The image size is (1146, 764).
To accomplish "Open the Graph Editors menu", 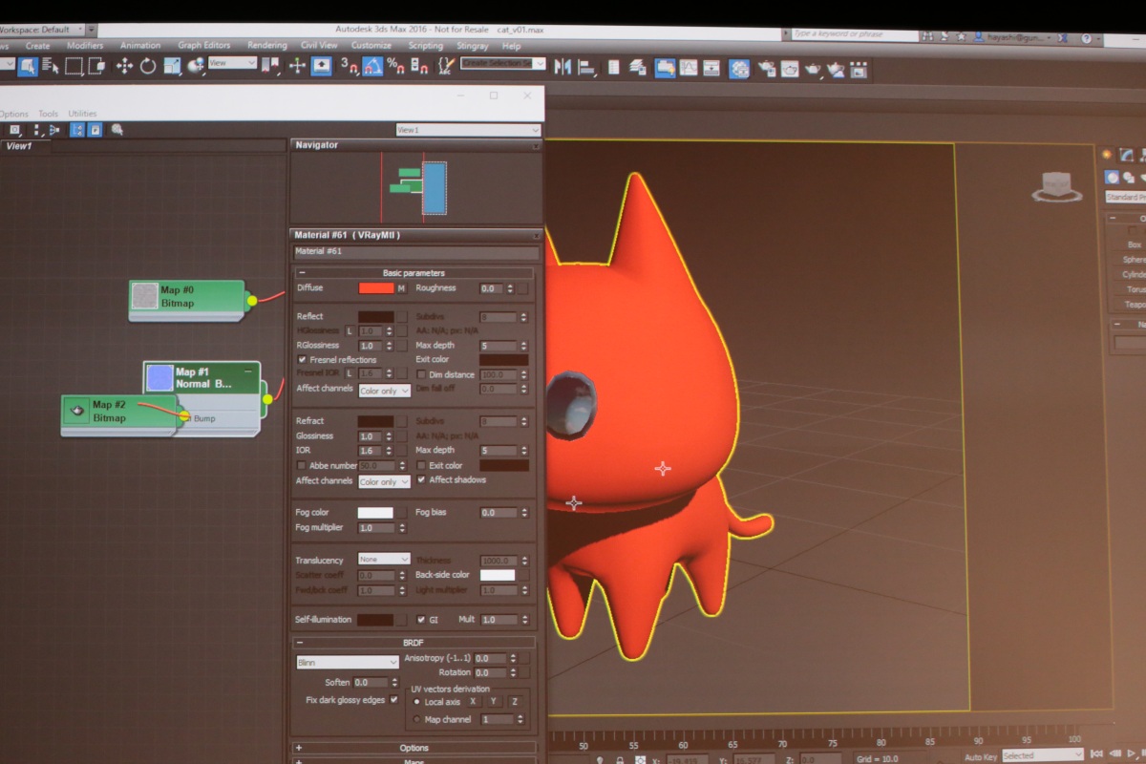I will (203, 45).
